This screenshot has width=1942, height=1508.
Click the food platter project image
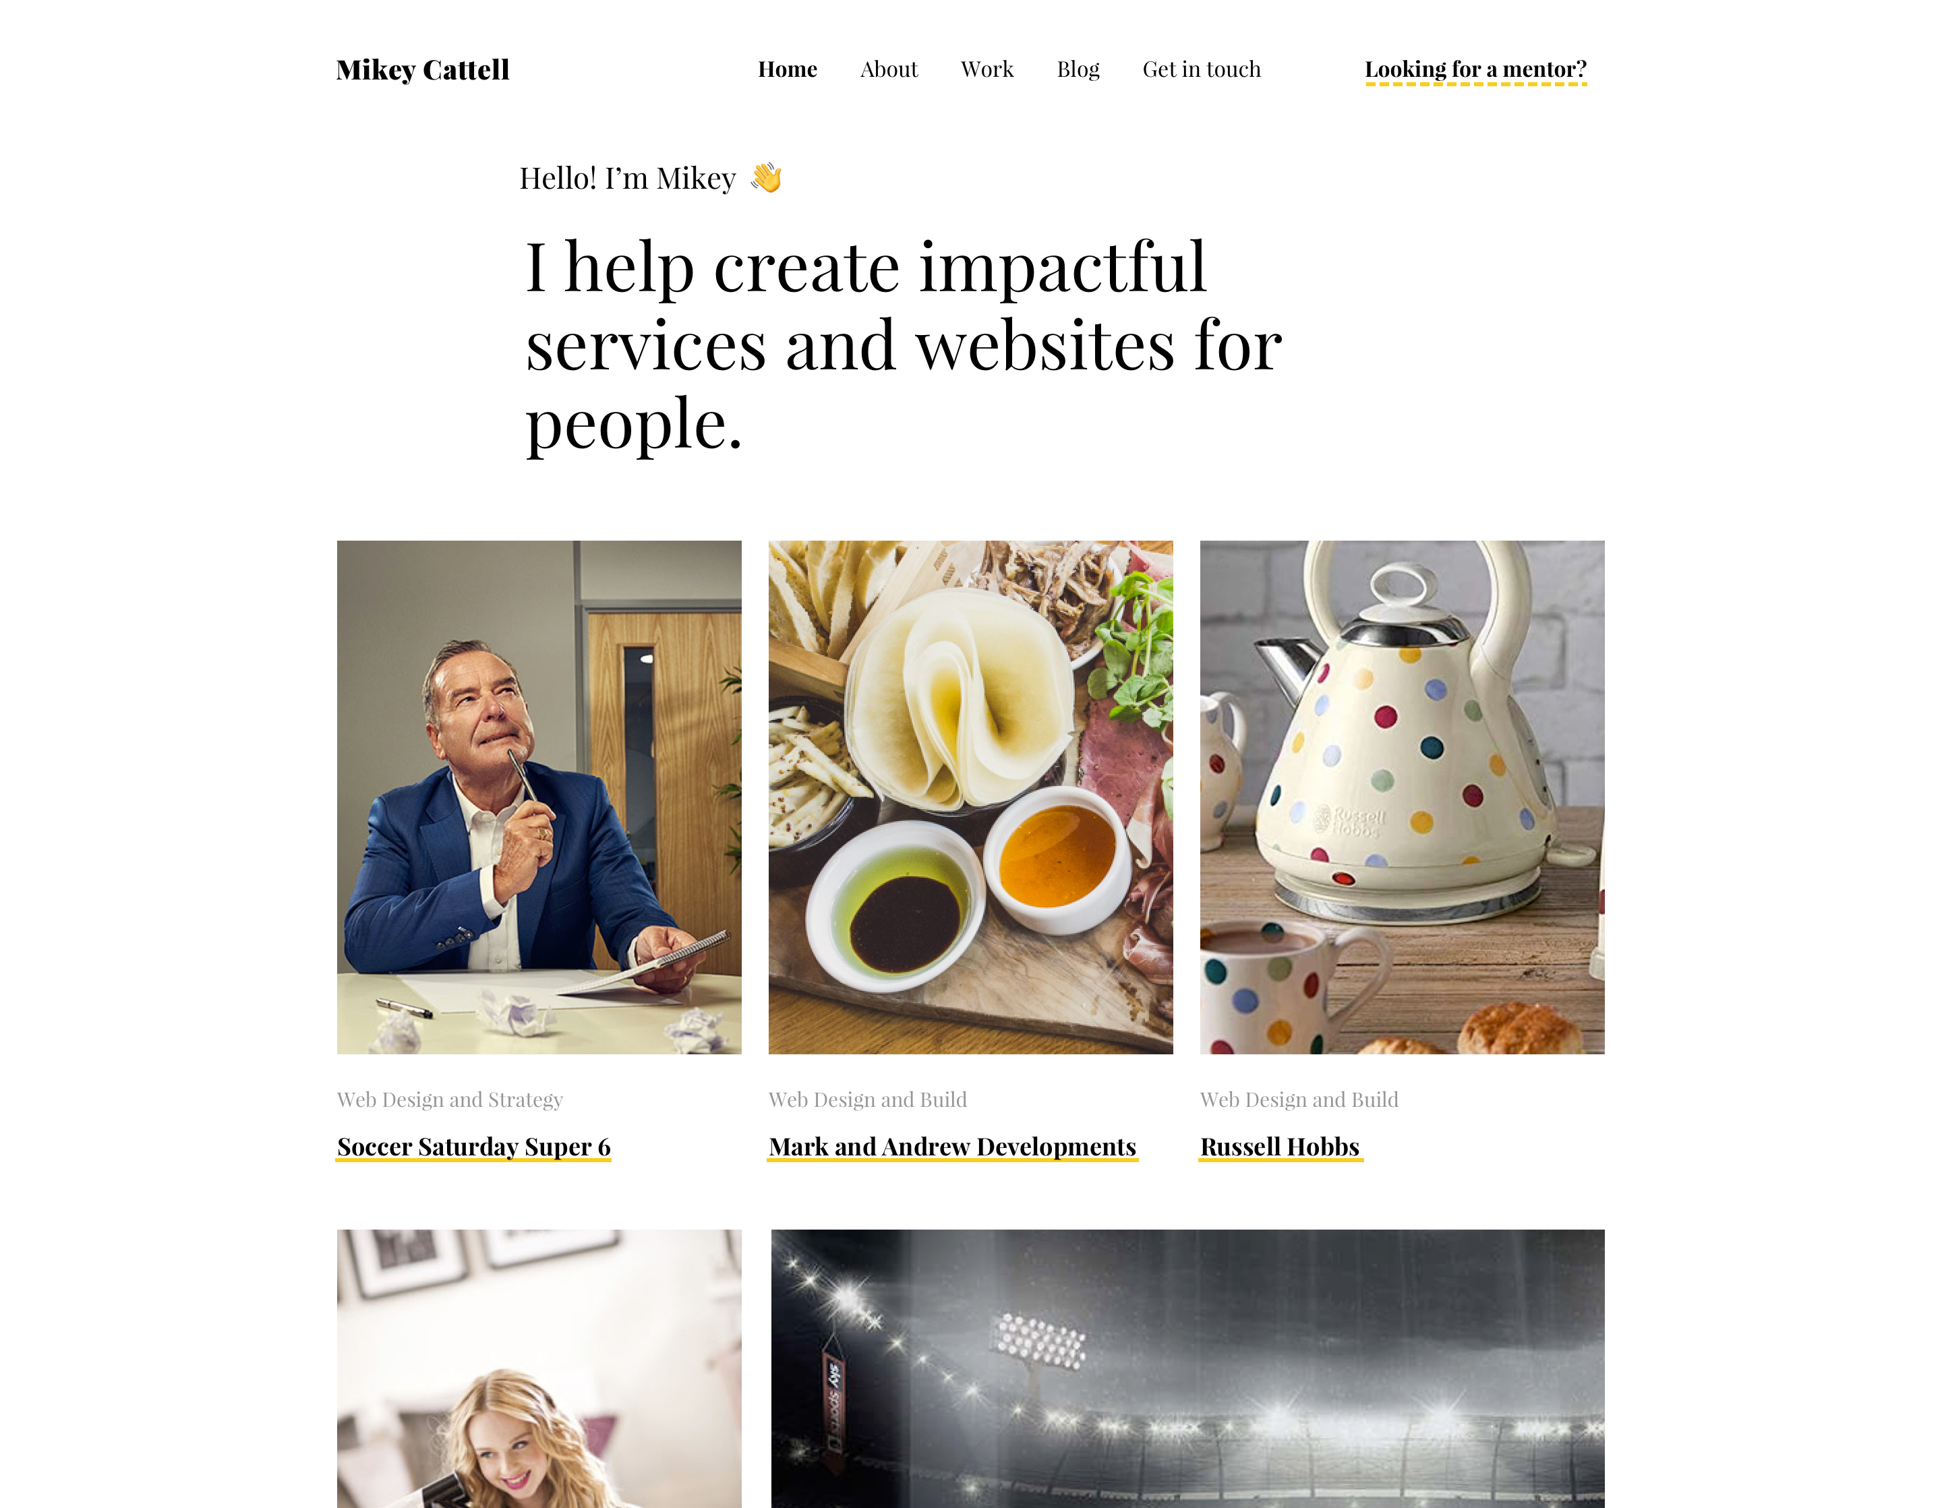(x=970, y=797)
